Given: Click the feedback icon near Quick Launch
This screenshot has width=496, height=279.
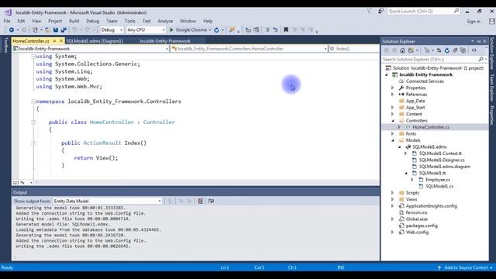Looking at the screenshot, I should pyautogui.click(x=381, y=11).
